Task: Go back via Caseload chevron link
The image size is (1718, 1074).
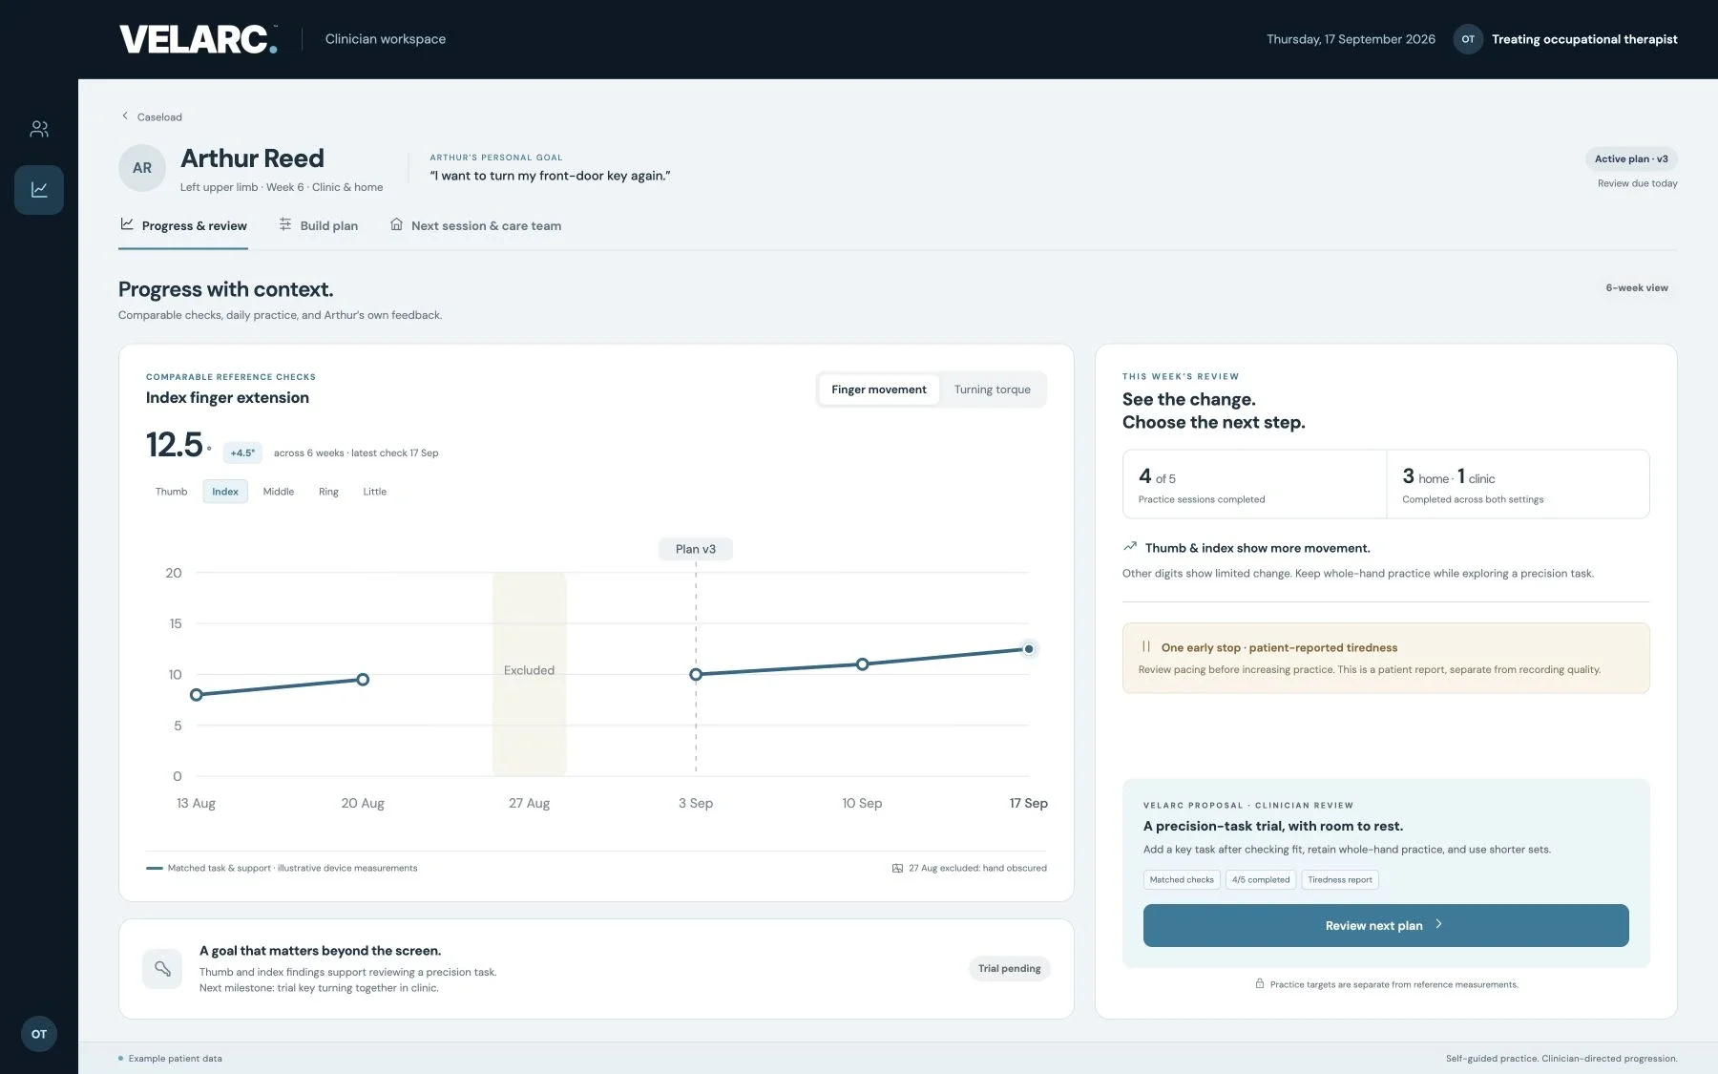Action: tap(151, 116)
